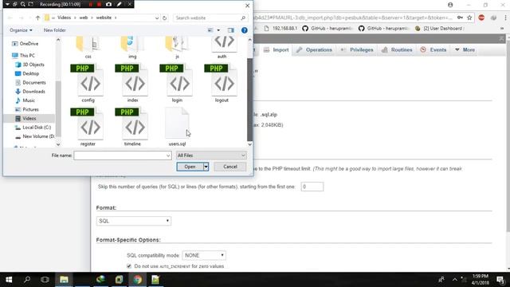The height and width of the screenshot is (287, 510).
Task: Select the img folder
Action: 132,47
